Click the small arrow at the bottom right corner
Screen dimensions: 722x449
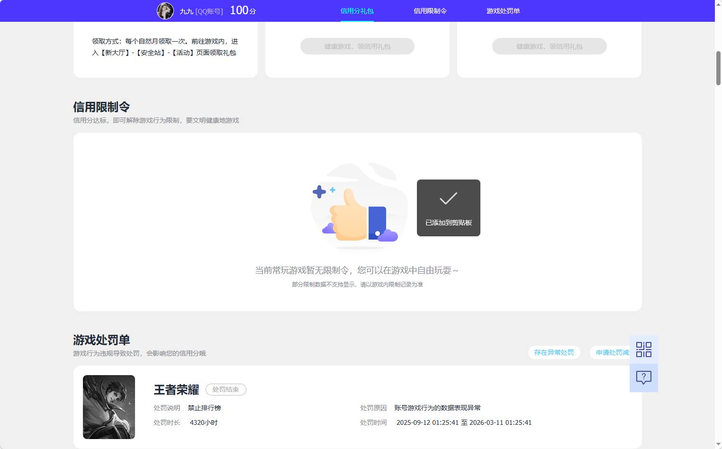coord(717,444)
